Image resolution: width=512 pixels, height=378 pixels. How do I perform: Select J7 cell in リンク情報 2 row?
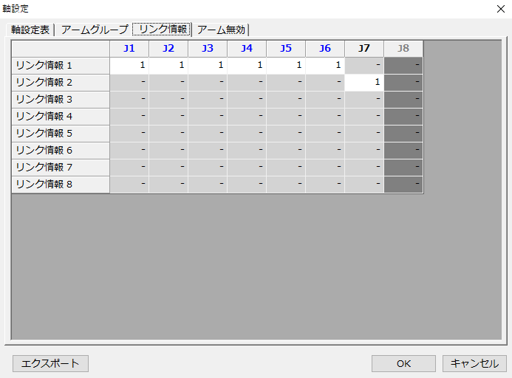[x=364, y=82]
